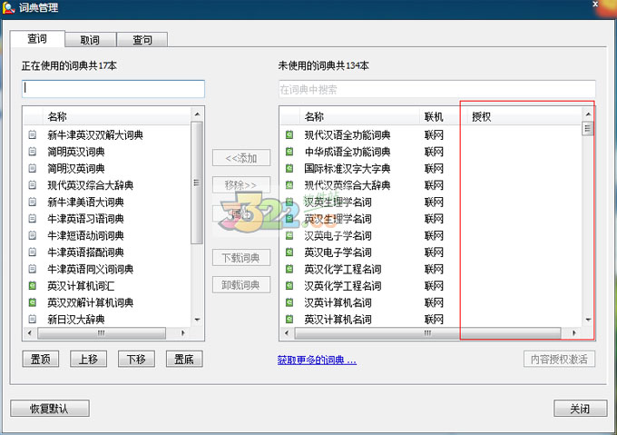Screen dimensions: 617x435
Task: Click green icon beside 现代汉英综合大辞典
Action: (x=289, y=185)
